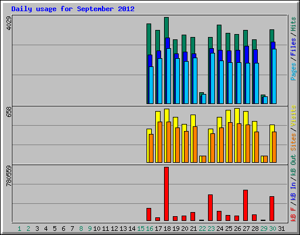Screen dimensions: 300x235
Task: Click day 31 on the x-axis
Action: click(281, 229)
